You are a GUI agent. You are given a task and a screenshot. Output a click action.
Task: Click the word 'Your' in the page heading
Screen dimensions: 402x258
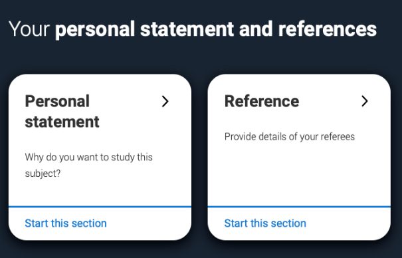29,29
